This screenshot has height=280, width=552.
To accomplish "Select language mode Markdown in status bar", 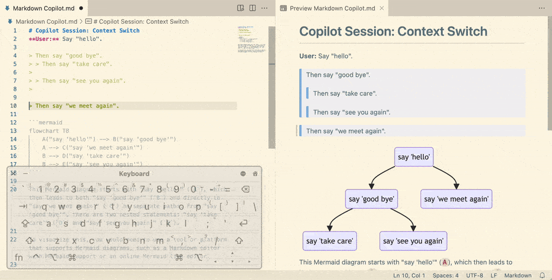I will [518, 276].
